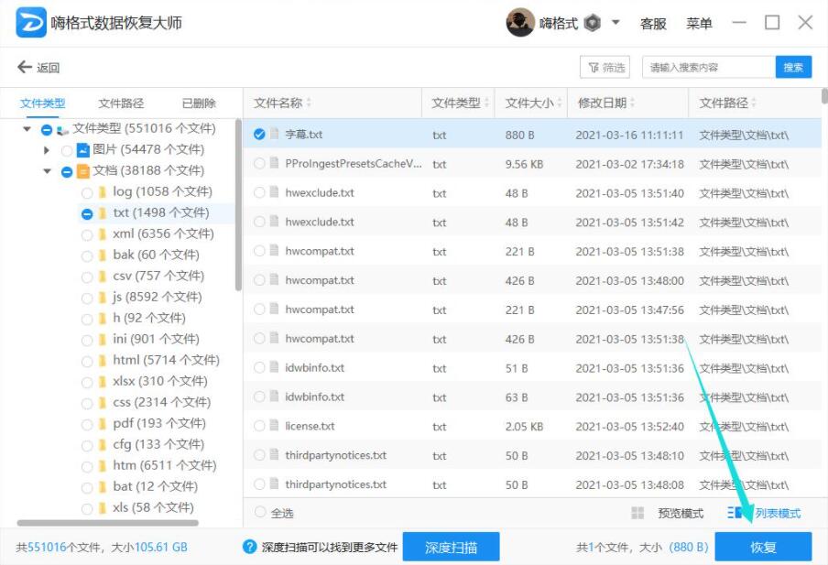
Task: Click the cfg folder icon
Action: point(103,445)
